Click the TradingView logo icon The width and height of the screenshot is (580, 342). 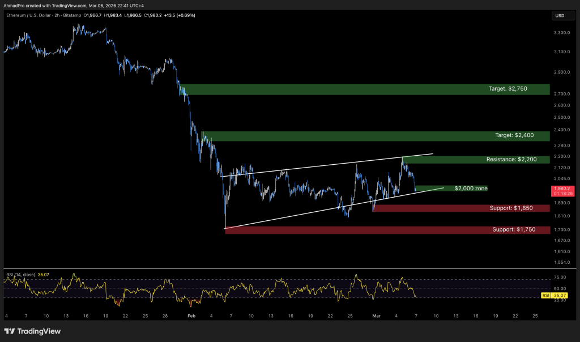coord(11,331)
